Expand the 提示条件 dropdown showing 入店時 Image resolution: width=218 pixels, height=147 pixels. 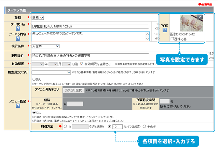(45, 47)
